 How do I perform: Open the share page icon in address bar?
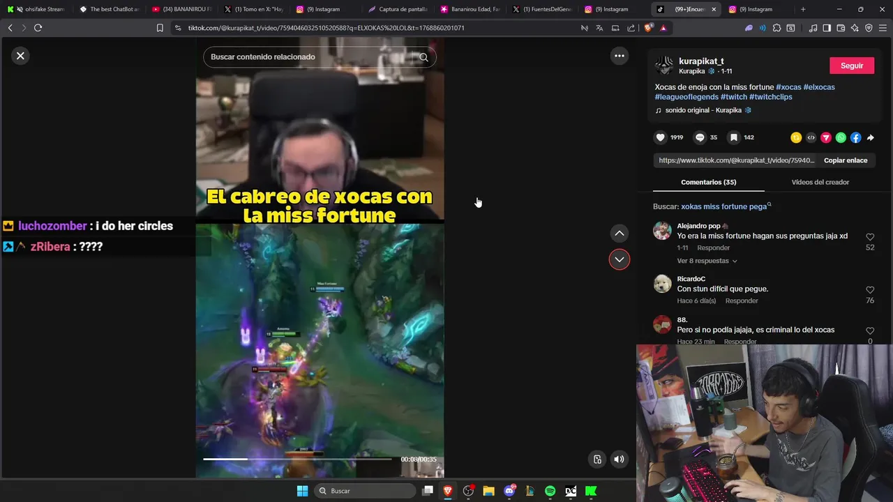(x=631, y=28)
